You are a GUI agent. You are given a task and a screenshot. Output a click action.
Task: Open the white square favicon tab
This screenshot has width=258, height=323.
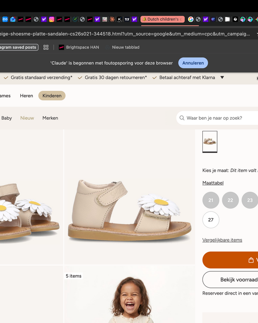tap(228, 19)
